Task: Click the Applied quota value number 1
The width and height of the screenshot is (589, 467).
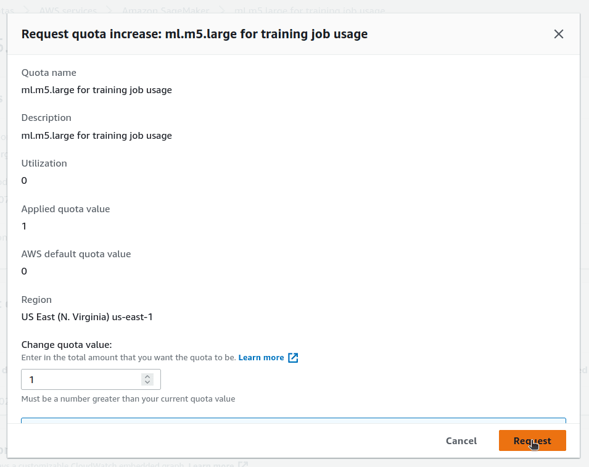Action: pos(24,226)
